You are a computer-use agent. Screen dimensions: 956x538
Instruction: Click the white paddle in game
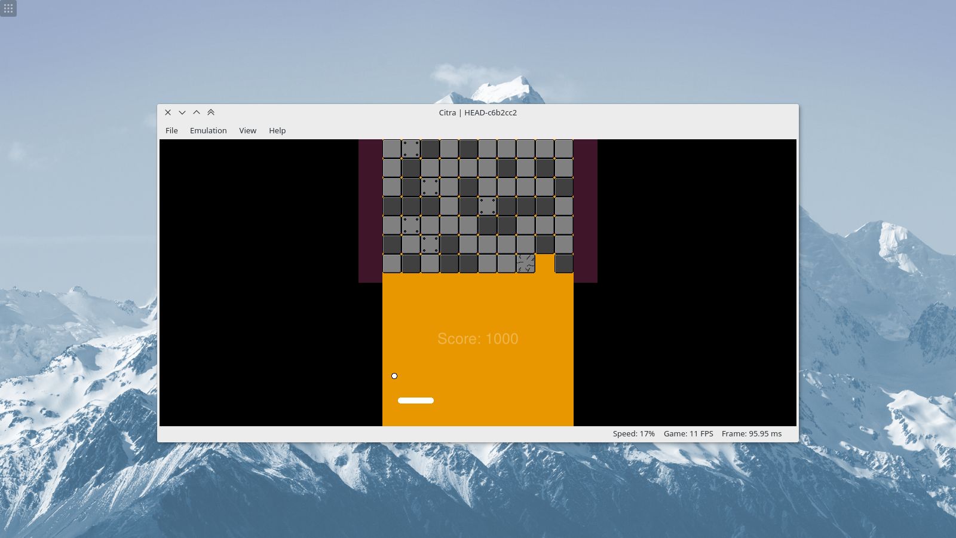tap(416, 401)
